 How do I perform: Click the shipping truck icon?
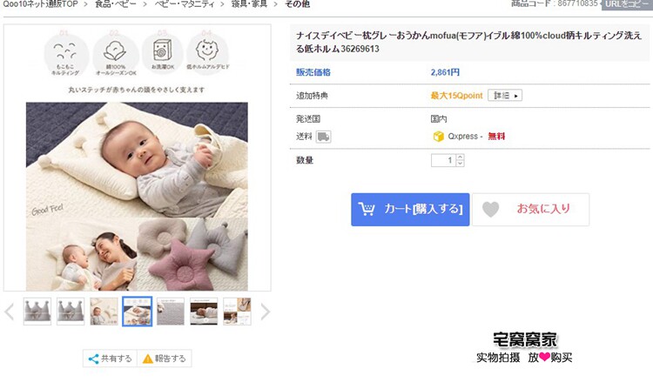tap(323, 137)
